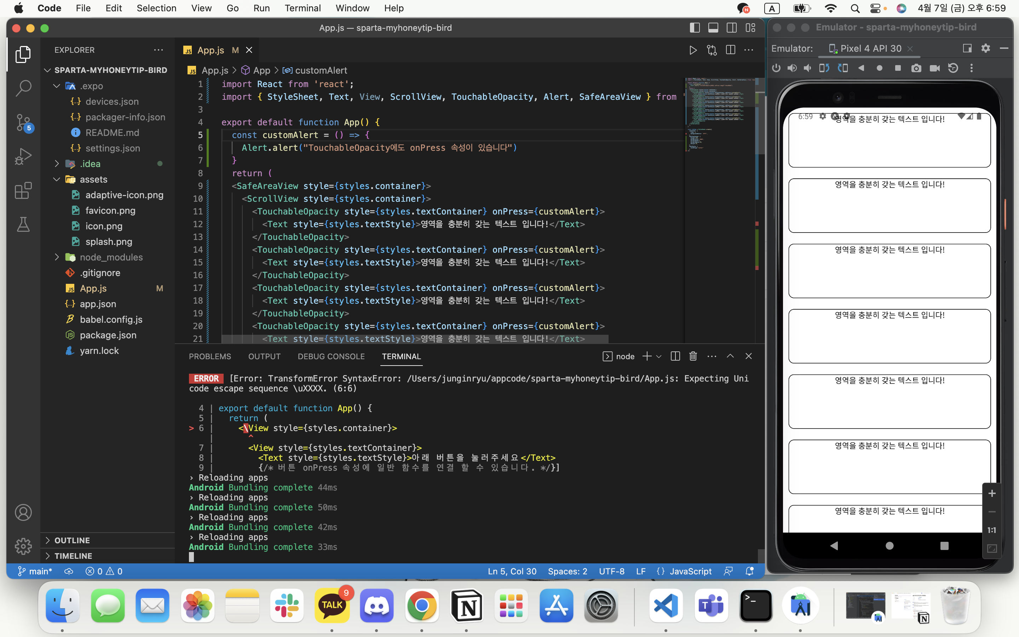Open App.js in the explorer tree

(93, 288)
